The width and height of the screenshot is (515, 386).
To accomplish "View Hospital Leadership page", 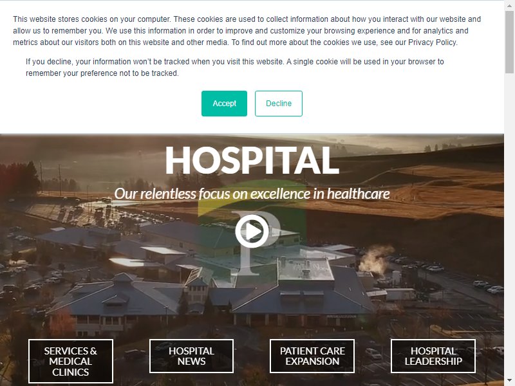I will [x=433, y=356].
